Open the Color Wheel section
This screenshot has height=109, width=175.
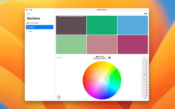40,23
